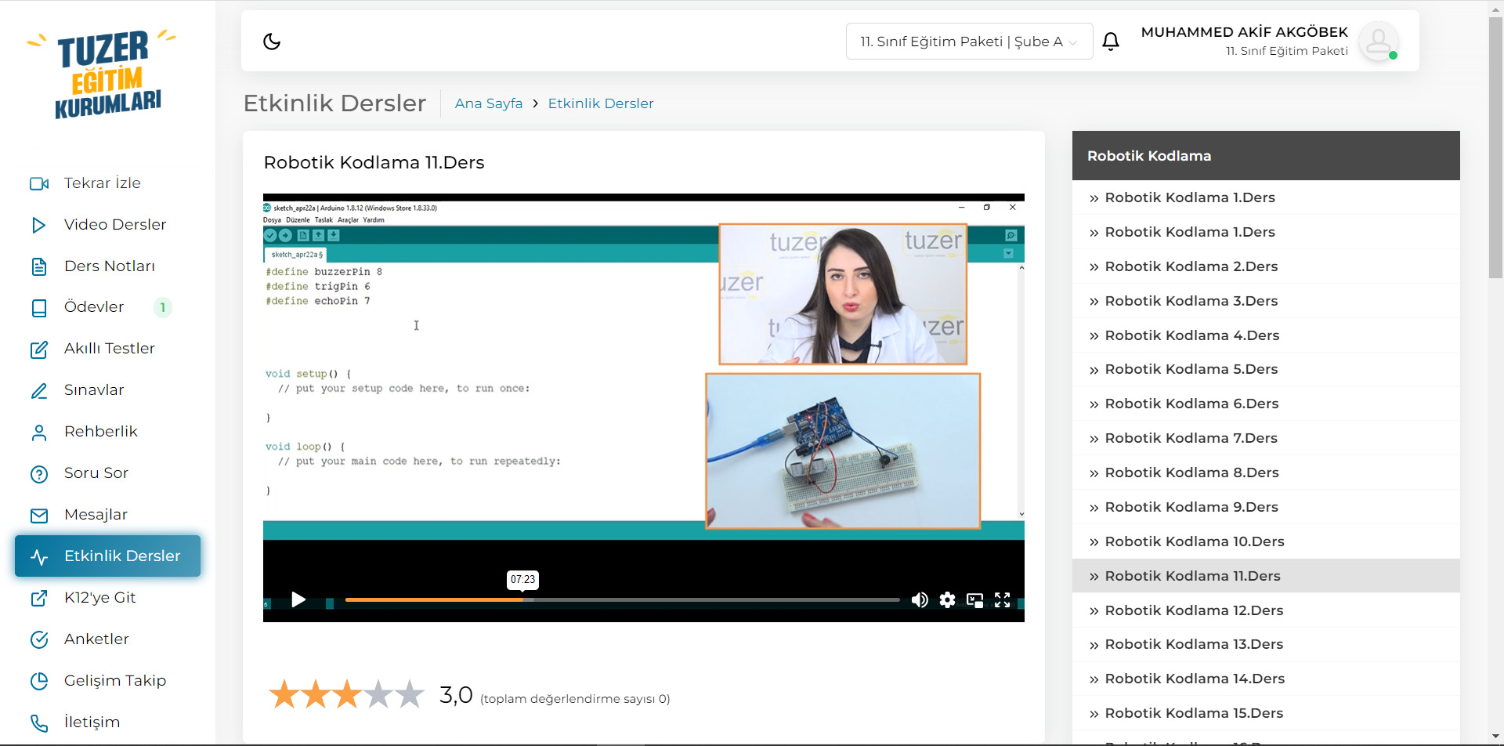Toggle dark mode with the moon icon
Image resolution: width=1504 pixels, height=746 pixels.
272,42
